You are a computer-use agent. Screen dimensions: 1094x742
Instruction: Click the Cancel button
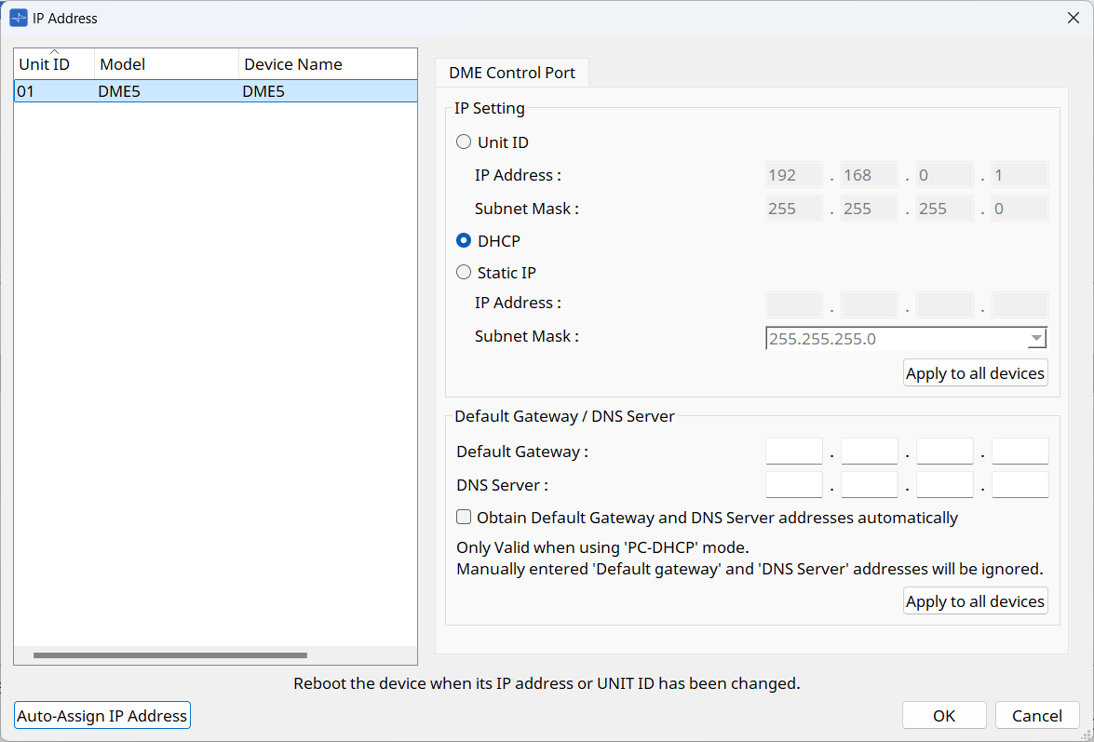1037,716
